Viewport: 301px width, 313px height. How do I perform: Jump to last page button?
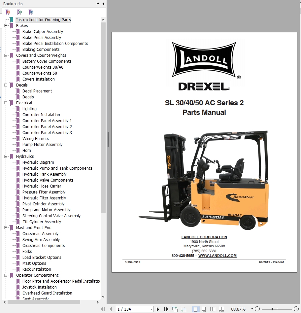tap(166, 309)
